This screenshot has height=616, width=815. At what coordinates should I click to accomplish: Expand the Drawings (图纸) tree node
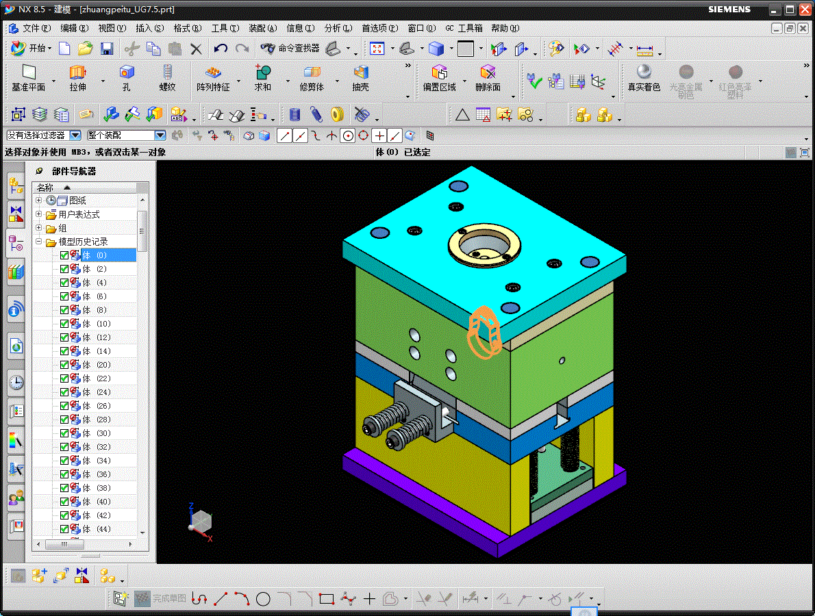point(38,200)
